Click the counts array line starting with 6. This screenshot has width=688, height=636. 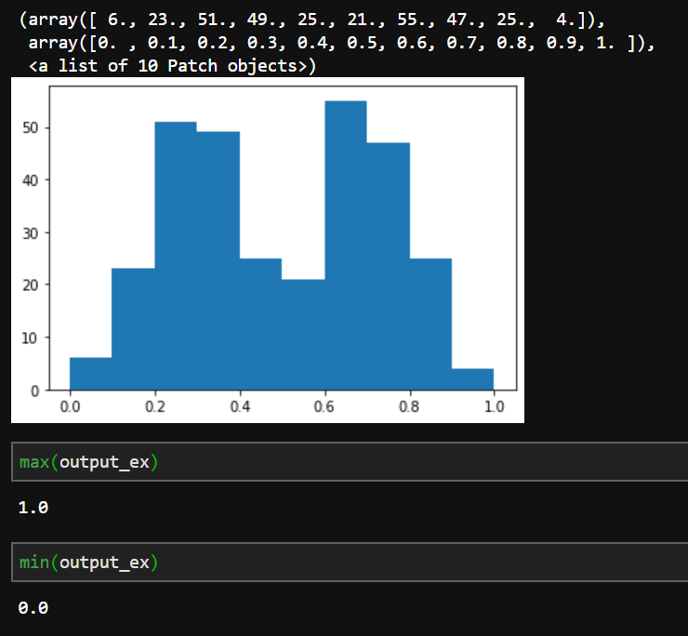312,20
